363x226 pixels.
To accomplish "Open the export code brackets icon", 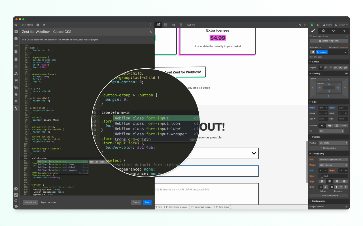I will (318, 25).
